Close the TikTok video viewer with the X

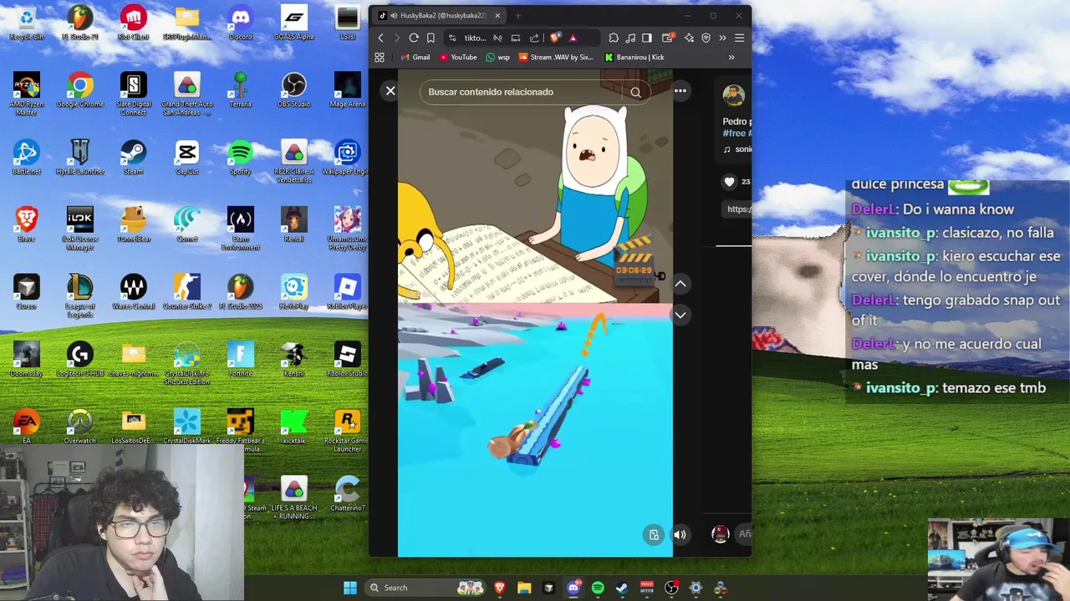390,91
